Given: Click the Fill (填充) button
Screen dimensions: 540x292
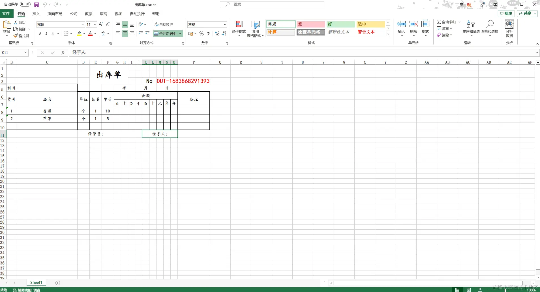Looking at the screenshot, I should tap(444, 28).
